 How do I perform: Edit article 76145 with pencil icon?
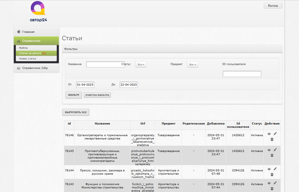click(275, 150)
